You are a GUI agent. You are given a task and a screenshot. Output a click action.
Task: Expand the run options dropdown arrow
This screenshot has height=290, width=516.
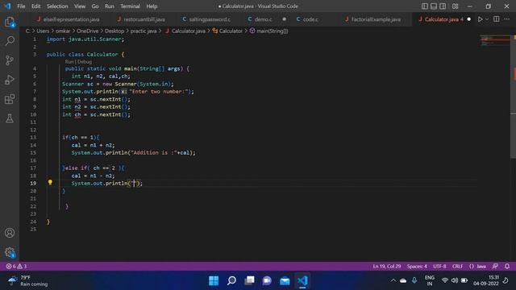click(487, 19)
